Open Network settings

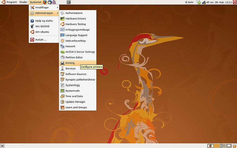tap(78, 46)
